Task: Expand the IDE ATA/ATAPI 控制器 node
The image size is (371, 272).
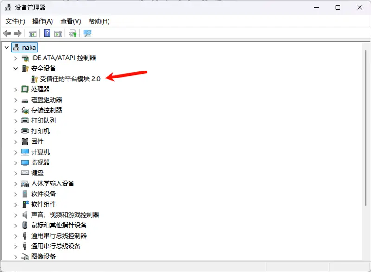Action: pos(15,58)
